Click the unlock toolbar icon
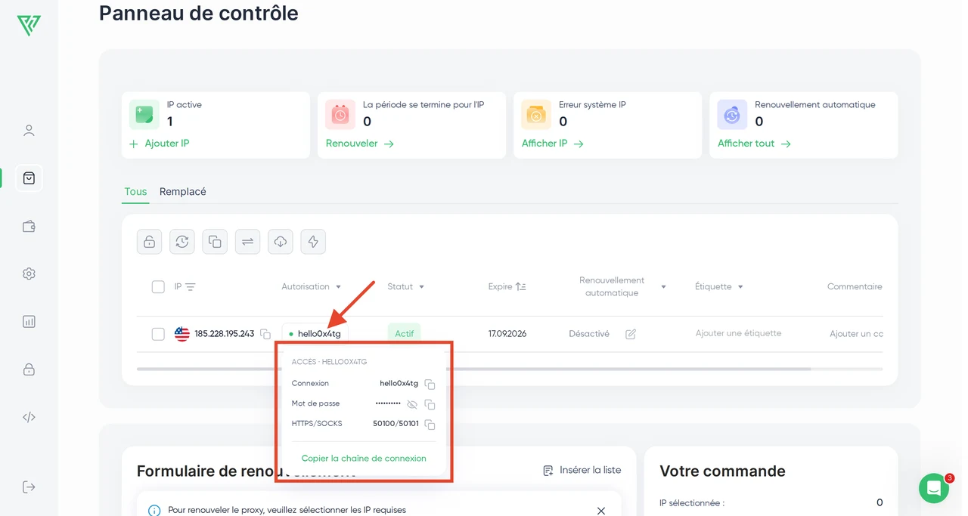Screen dimensions: 968x516 point(150,242)
